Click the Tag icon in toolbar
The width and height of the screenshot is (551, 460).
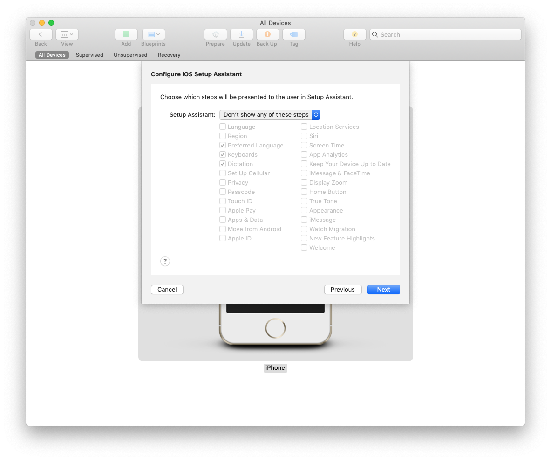tap(293, 34)
